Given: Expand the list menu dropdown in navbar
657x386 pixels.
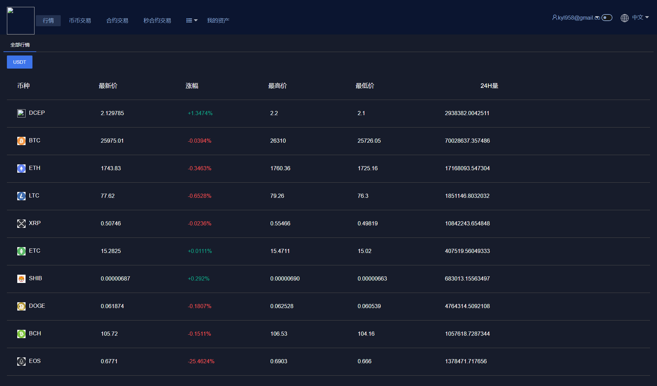Looking at the screenshot, I should click(192, 21).
